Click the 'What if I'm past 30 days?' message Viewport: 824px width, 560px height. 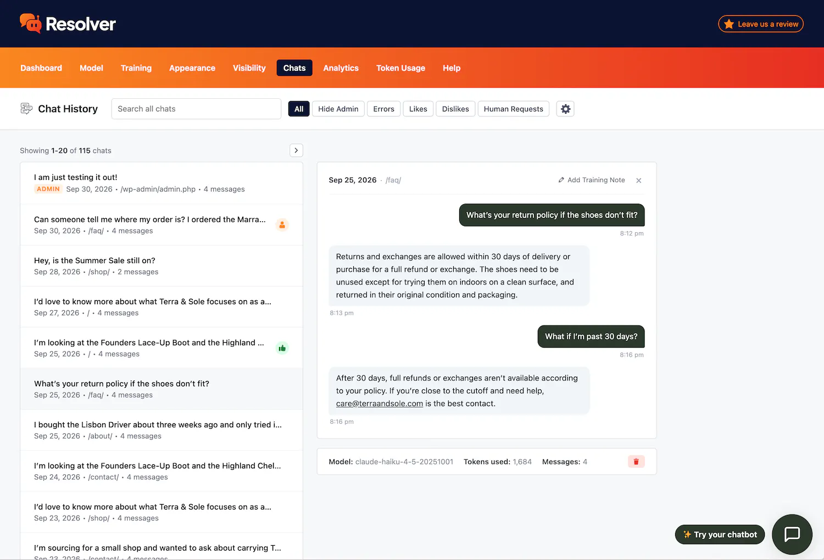click(x=591, y=337)
